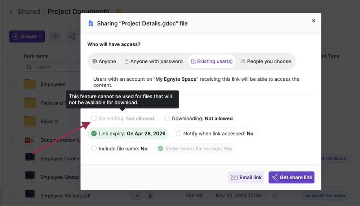360x206 pixels.
Task: Click the comment count badge on Employee Policies.pdf
Action: 275,196
